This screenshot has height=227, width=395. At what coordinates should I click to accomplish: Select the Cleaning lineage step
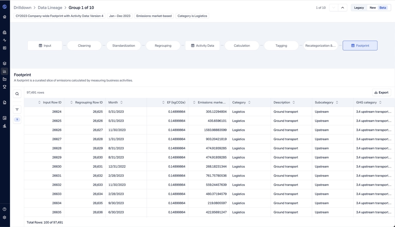(x=84, y=46)
